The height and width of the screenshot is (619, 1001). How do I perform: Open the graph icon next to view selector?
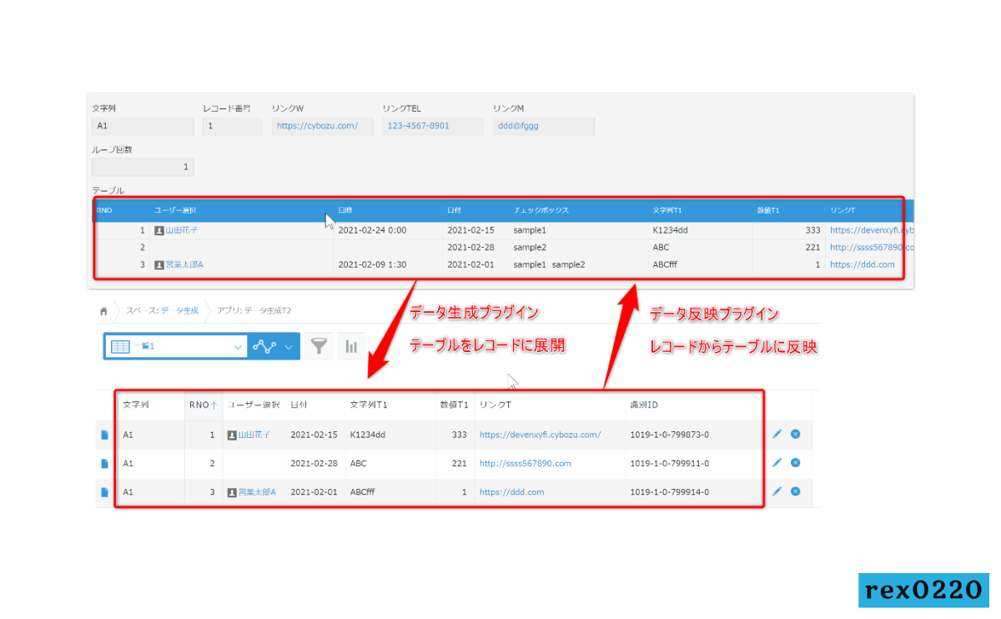265,346
